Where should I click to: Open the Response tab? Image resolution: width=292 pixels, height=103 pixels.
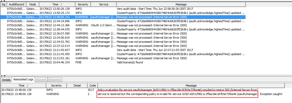tap(55, 80)
